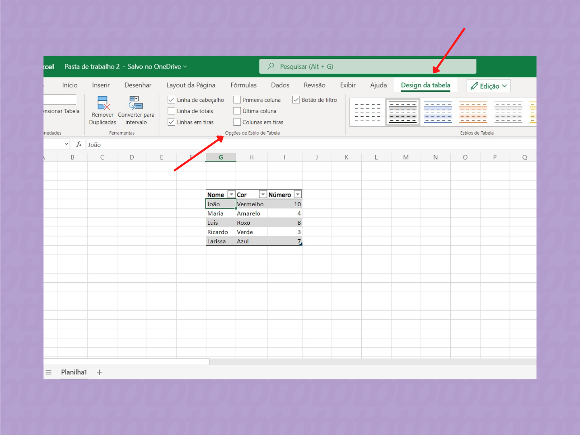Click the search magnifier icon

point(271,66)
